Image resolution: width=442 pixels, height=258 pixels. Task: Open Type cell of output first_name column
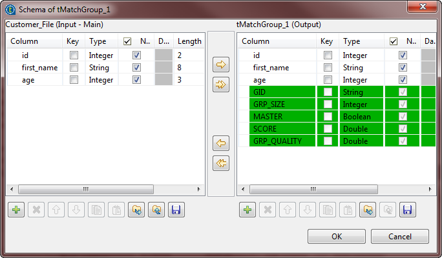tap(357, 68)
